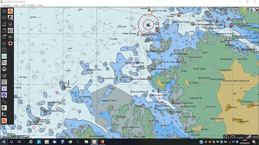Click the UK tides plugin icon
259x145 pixels.
coord(4,114)
